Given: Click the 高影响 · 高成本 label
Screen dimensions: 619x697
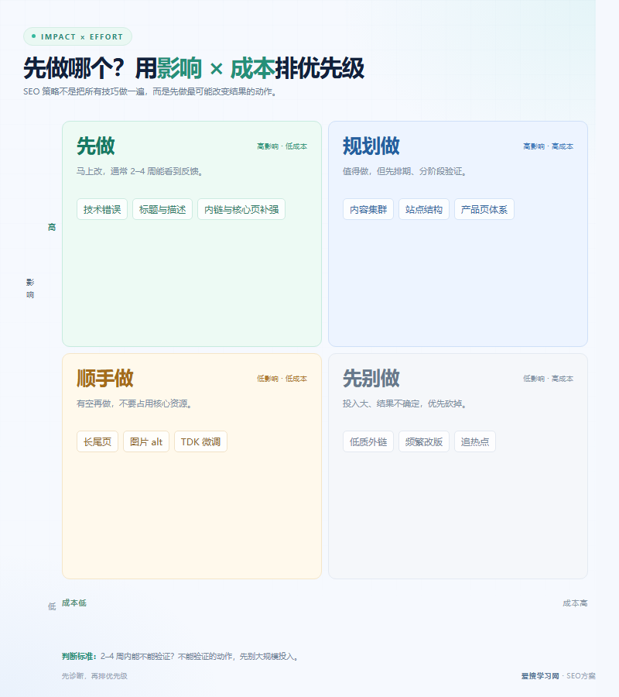Looking at the screenshot, I should click(549, 146).
